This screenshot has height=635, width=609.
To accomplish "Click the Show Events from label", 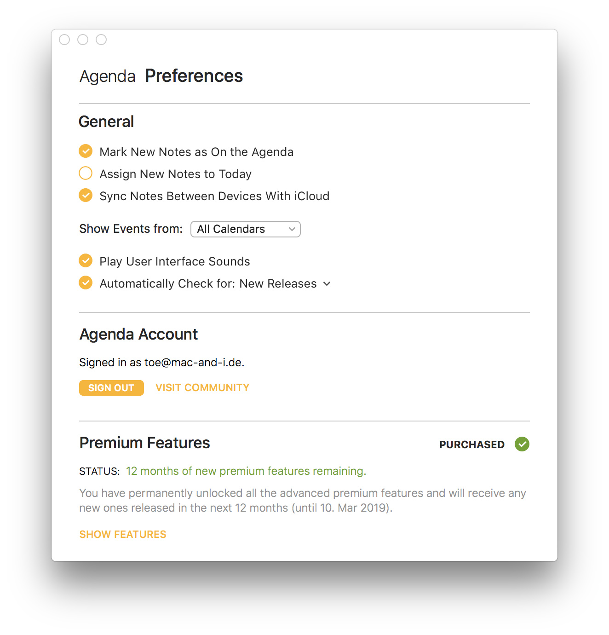I will [131, 229].
